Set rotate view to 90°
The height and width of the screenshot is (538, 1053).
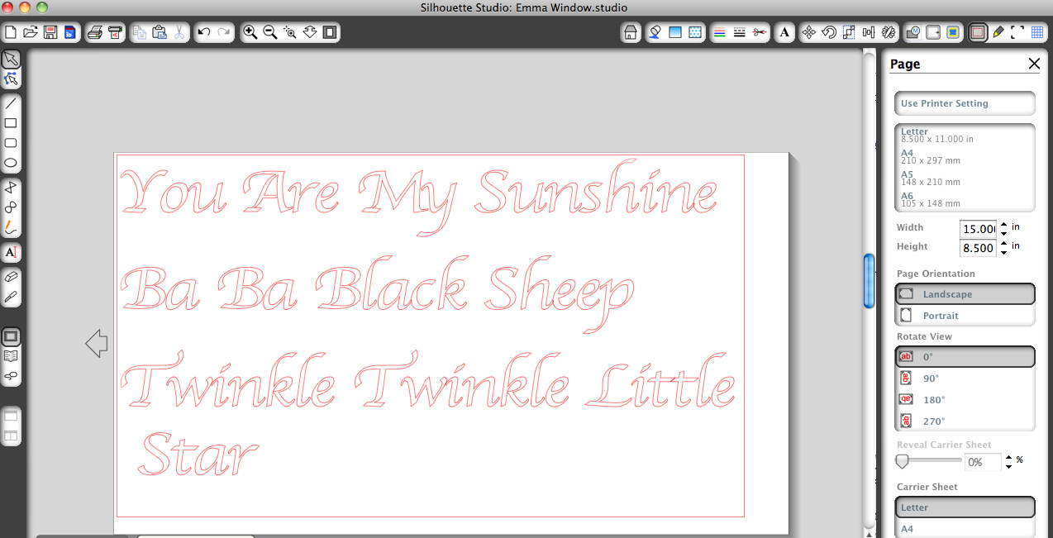coord(965,379)
